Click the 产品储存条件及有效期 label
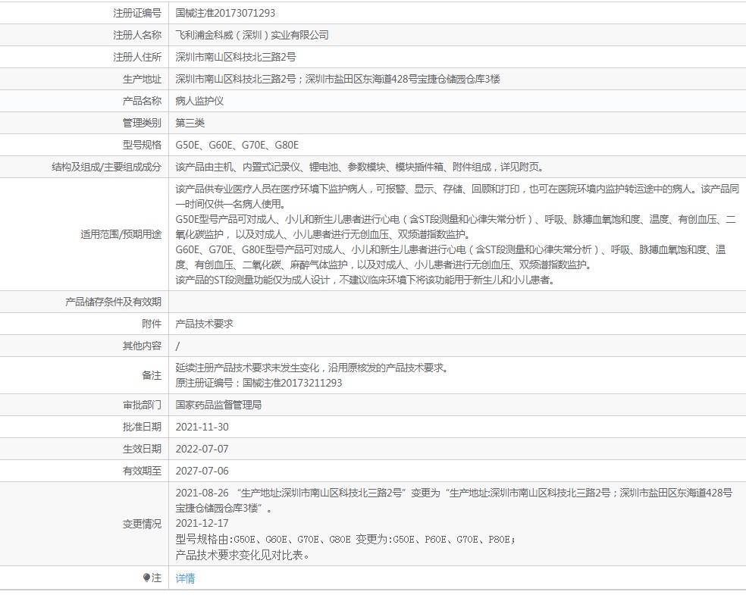 tap(113, 302)
